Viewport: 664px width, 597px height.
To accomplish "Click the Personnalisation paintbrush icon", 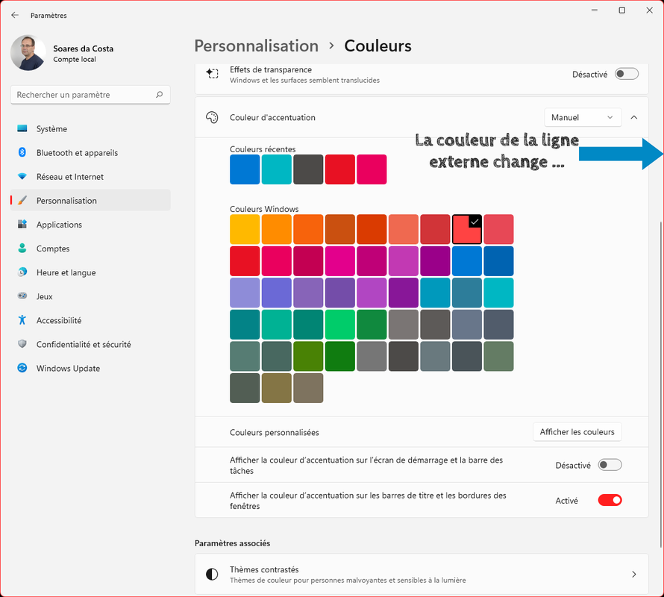I will click(22, 201).
